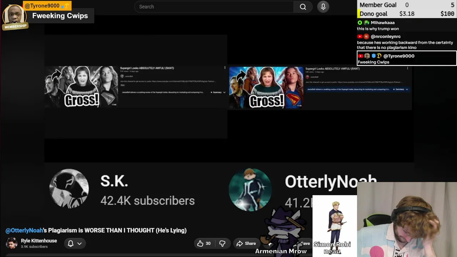Viewport: 457px width, 257px height.
Task: Click the S.K. channel name
Action: point(114,181)
